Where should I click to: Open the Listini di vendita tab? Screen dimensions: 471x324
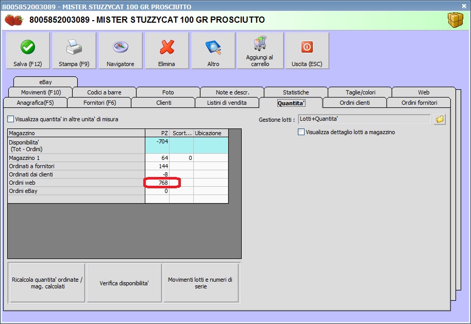pos(227,103)
